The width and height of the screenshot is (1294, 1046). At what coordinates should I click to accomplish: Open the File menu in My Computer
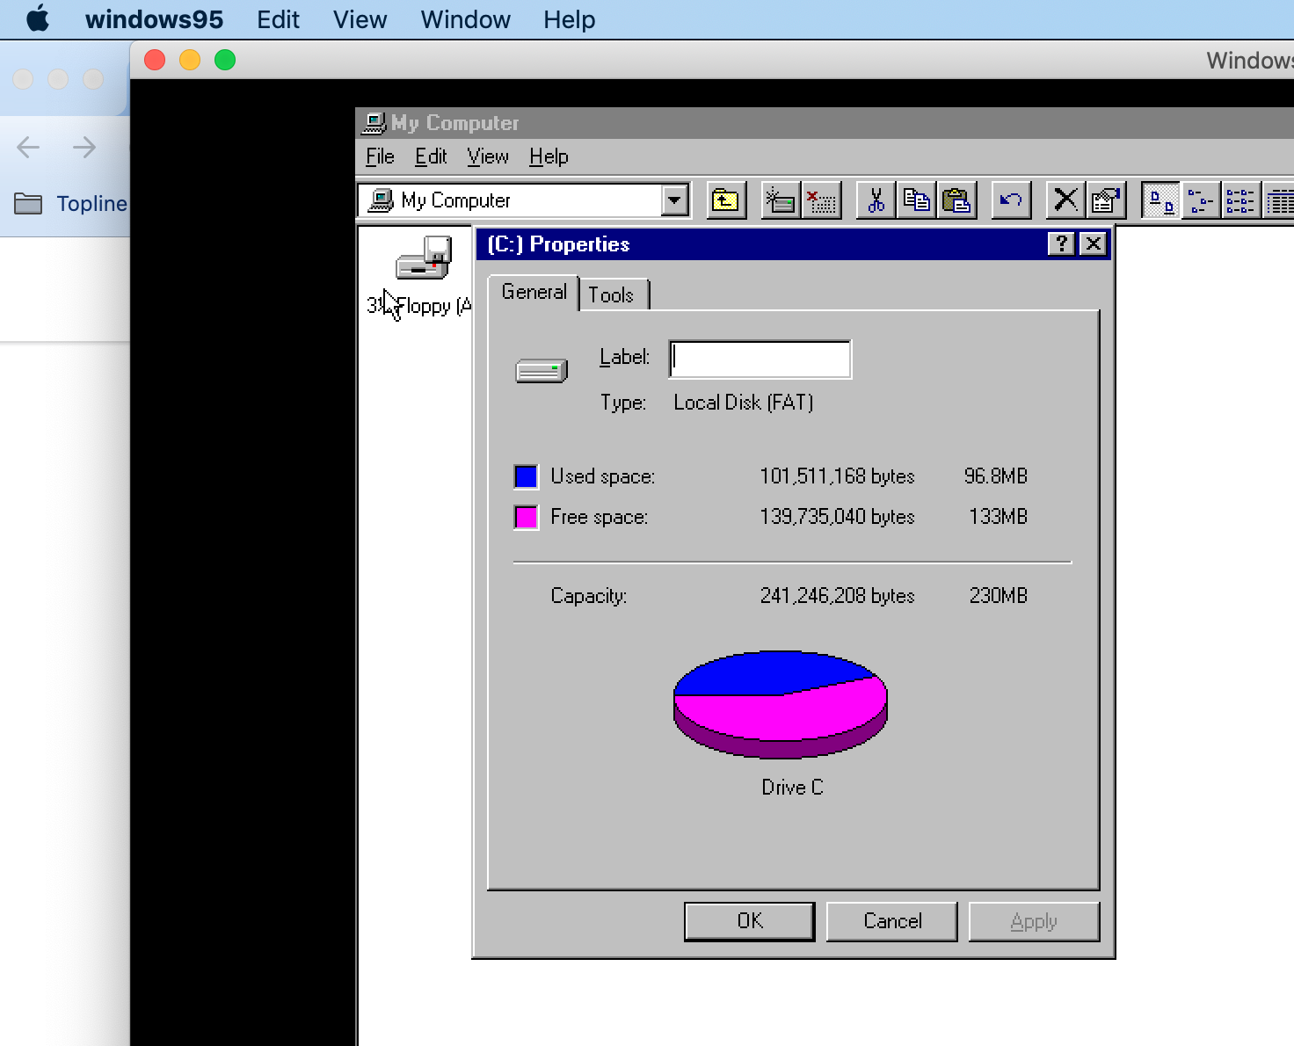[379, 156]
